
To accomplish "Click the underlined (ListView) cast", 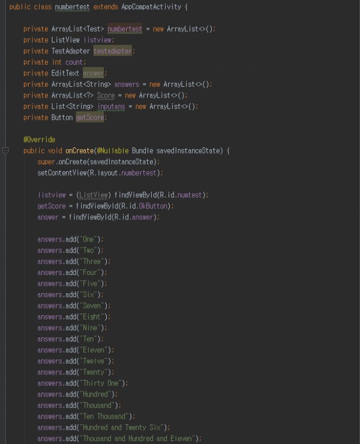I will [94, 195].
